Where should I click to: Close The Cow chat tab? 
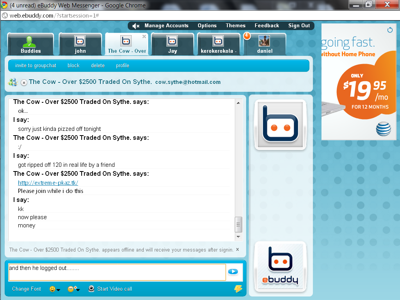click(x=144, y=36)
